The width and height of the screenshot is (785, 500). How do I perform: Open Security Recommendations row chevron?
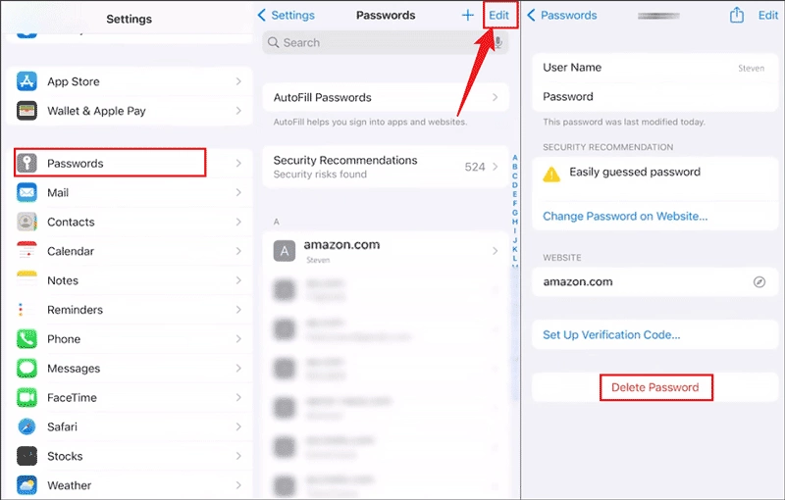tap(495, 167)
